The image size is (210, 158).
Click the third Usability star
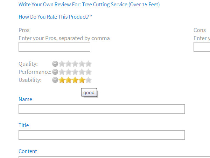point(75,80)
